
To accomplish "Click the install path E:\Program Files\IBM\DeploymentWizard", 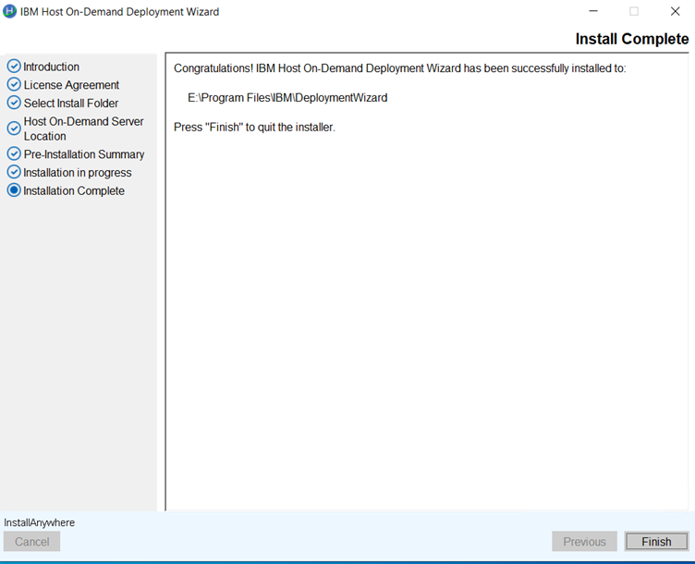I will click(x=287, y=98).
